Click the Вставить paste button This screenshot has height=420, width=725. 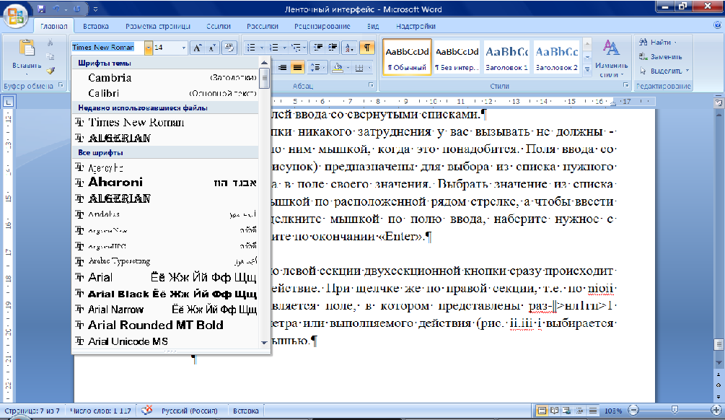[27, 56]
